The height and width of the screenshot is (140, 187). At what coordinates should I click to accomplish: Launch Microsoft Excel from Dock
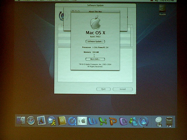click(103, 121)
